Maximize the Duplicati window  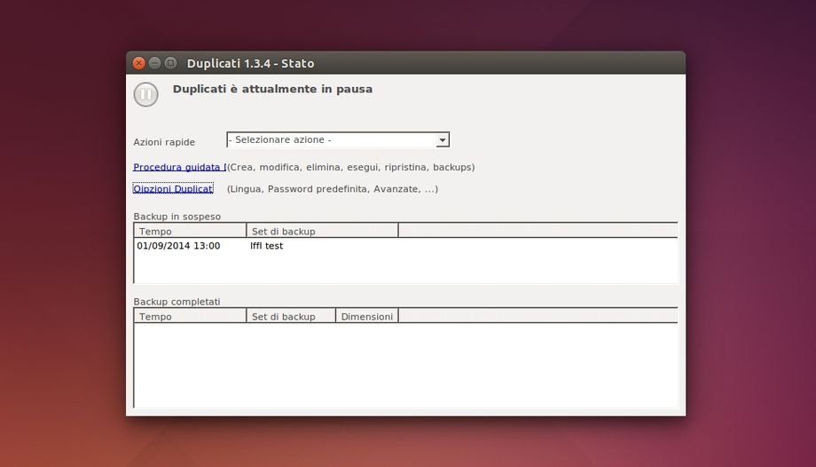point(171,63)
